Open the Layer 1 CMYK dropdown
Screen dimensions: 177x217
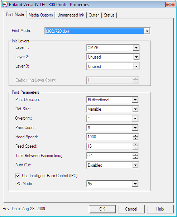click(x=113, y=48)
